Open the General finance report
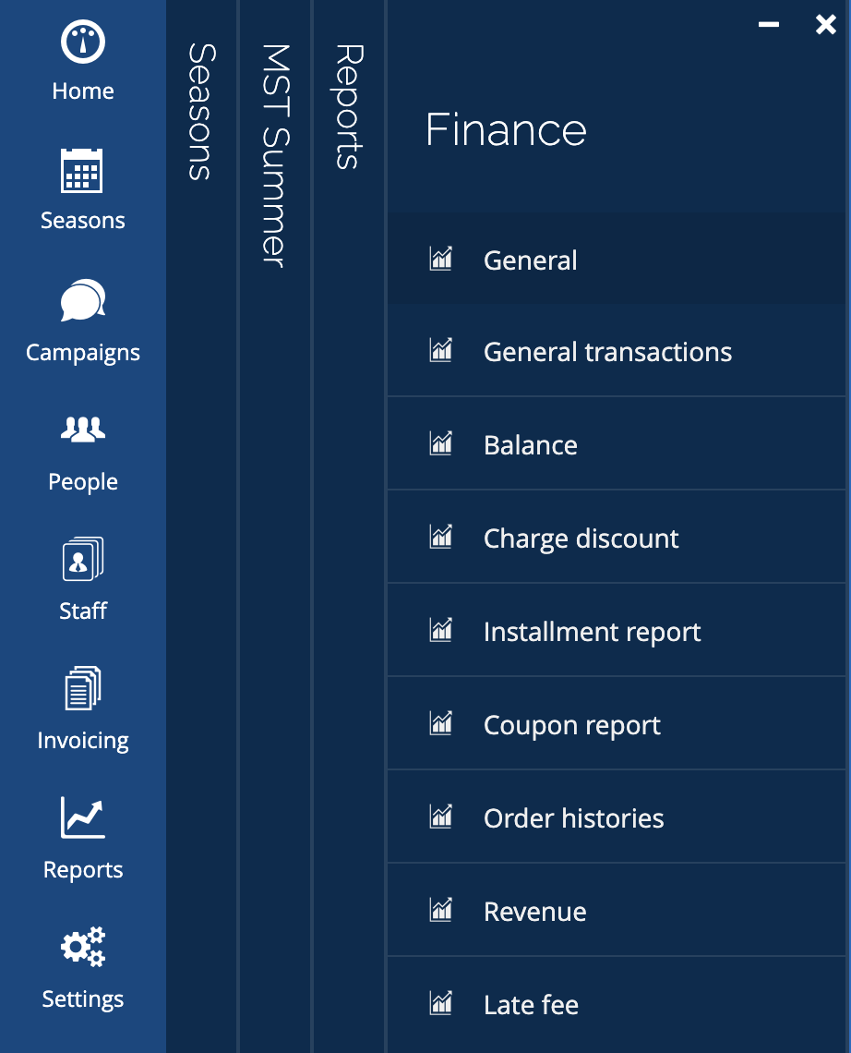The image size is (851, 1053). pos(530,260)
